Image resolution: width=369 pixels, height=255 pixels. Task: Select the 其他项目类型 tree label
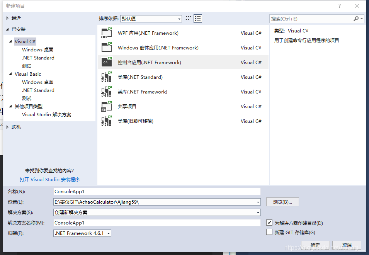coord(29,106)
